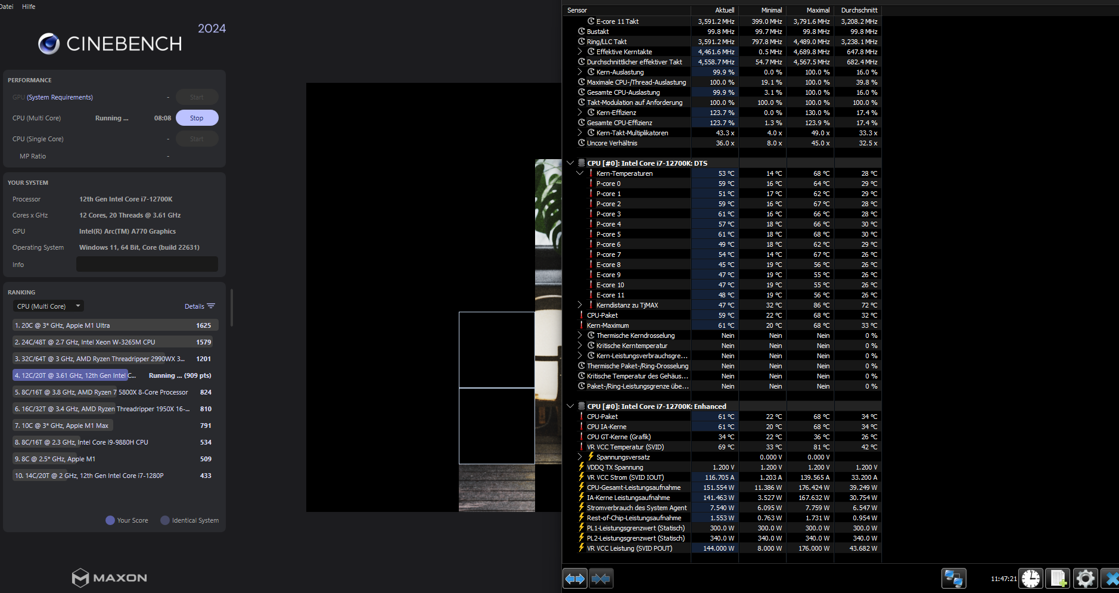The width and height of the screenshot is (1119, 593).
Task: Click the chip icon of CPU DTS section
Action: click(582, 163)
